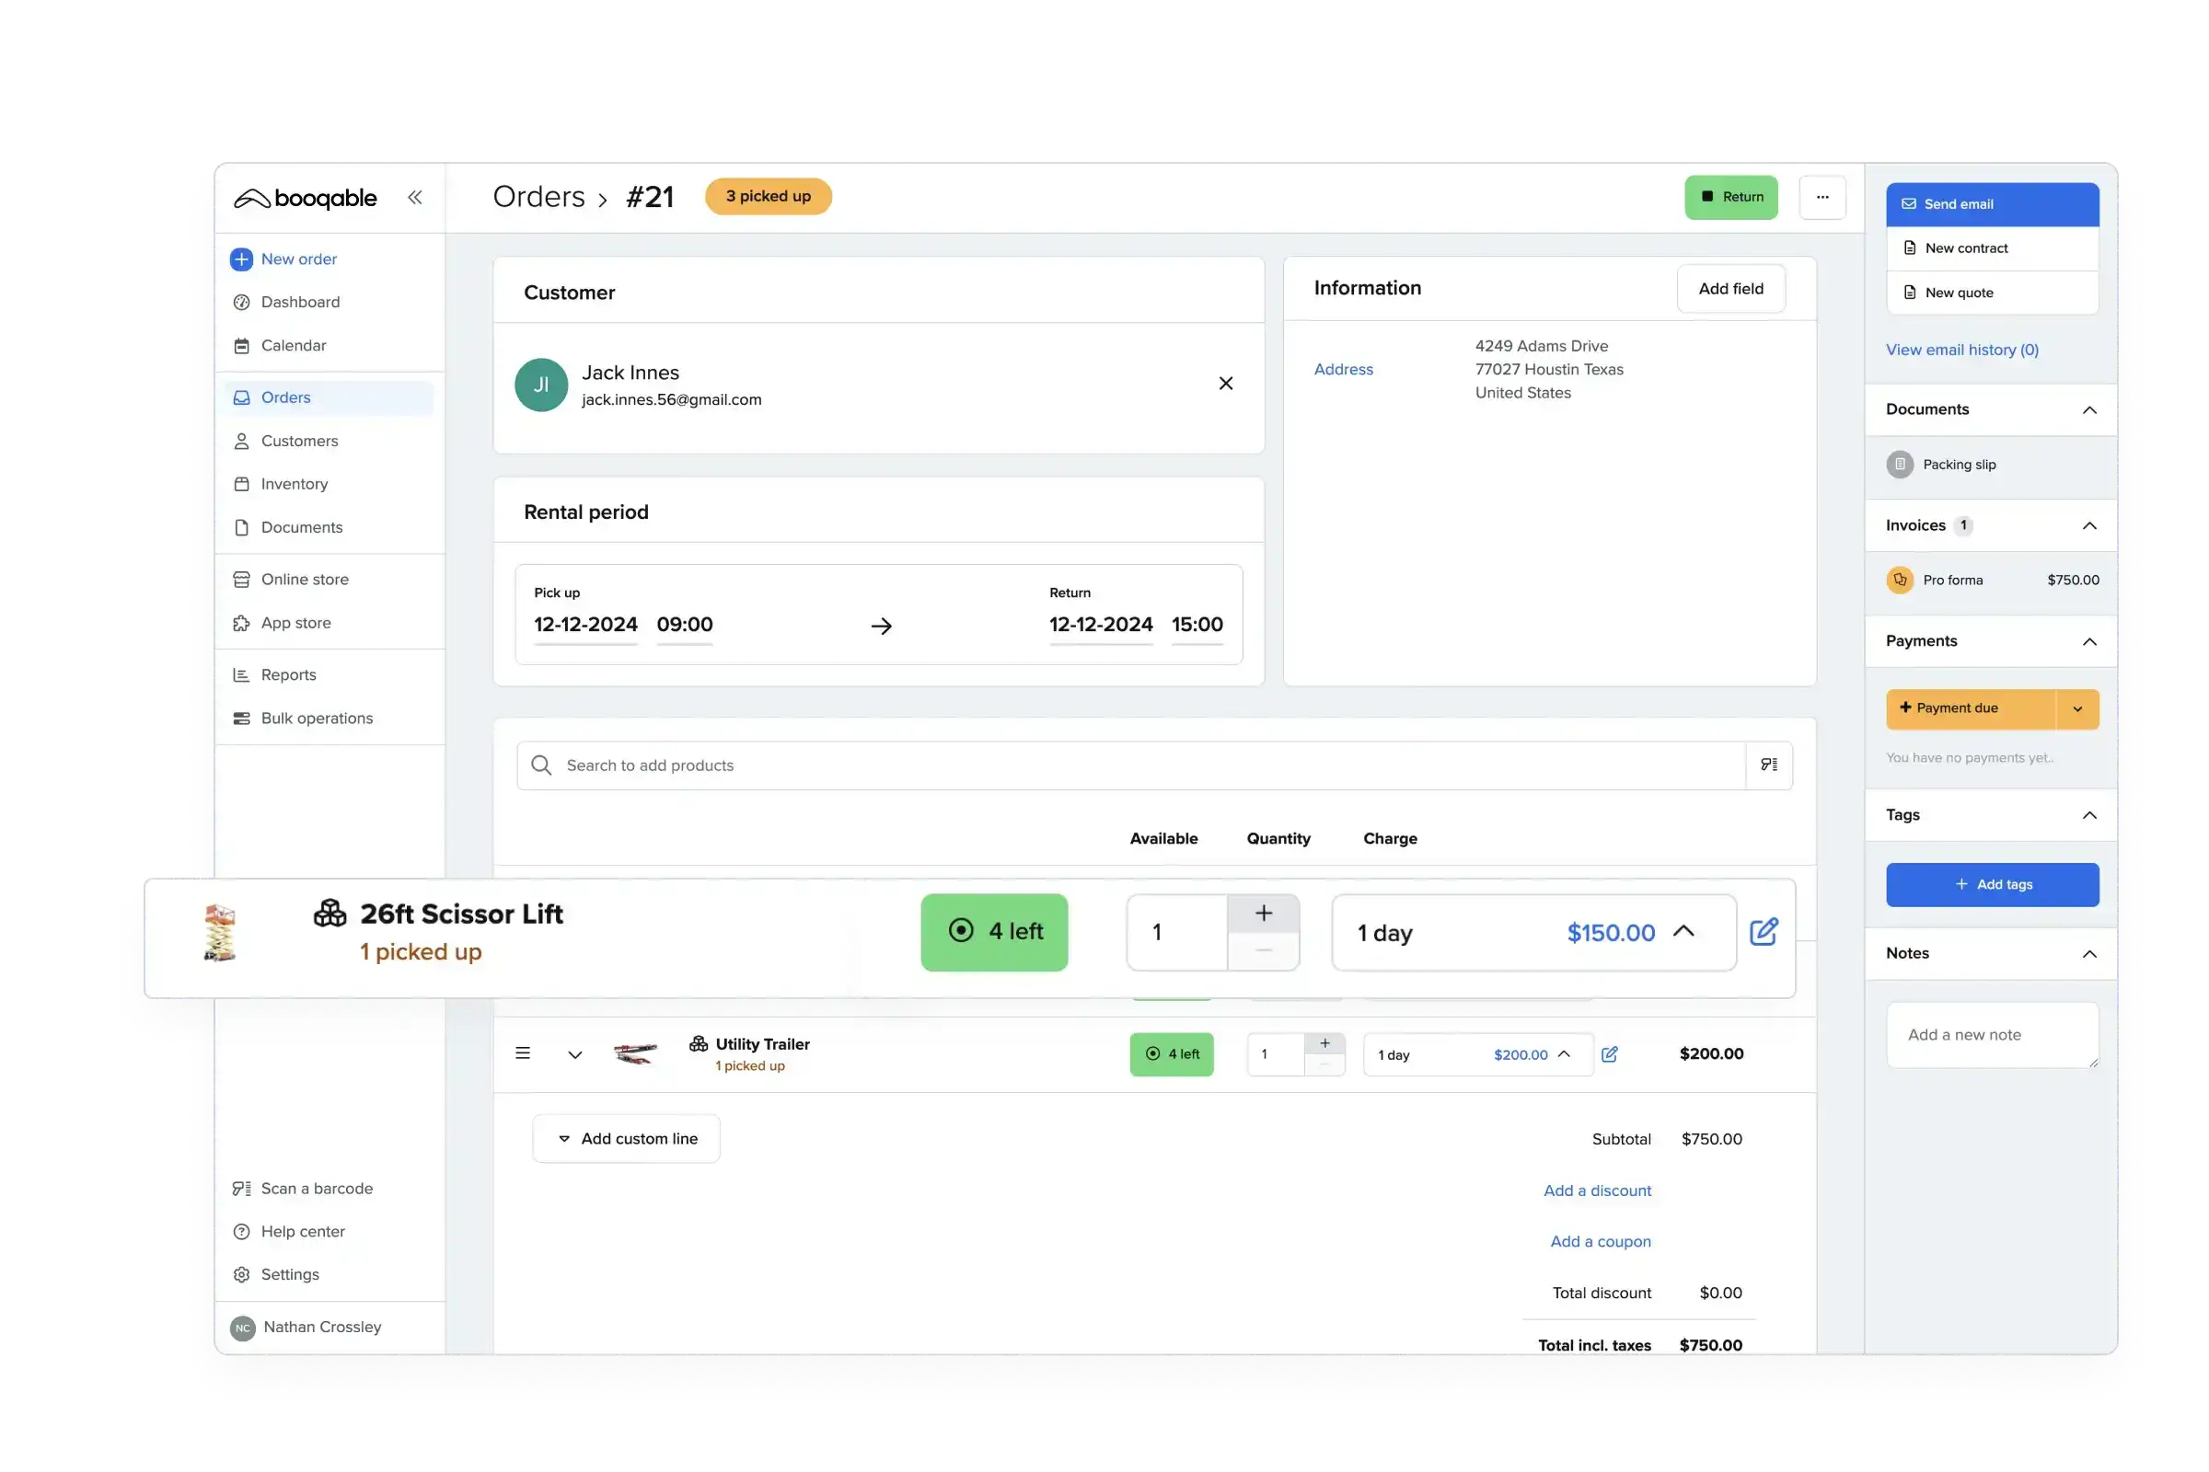Image resolution: width=2209 pixels, height=1472 pixels.
Task: Collapse the Documents section
Action: [x=2088, y=410]
